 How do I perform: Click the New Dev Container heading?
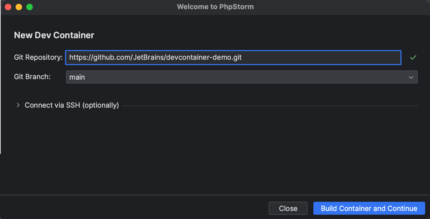coord(54,35)
